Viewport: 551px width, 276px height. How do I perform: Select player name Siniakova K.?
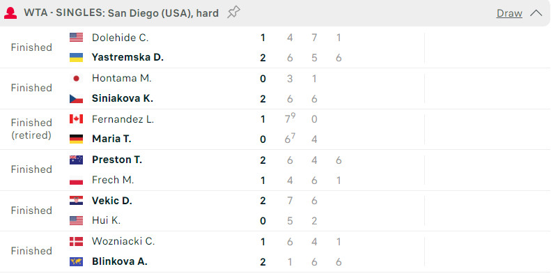123,98
